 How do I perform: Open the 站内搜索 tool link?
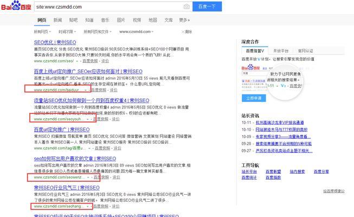tap(297, 171)
